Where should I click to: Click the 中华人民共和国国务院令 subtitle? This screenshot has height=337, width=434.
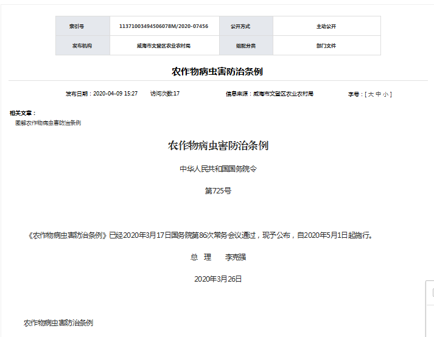218,168
